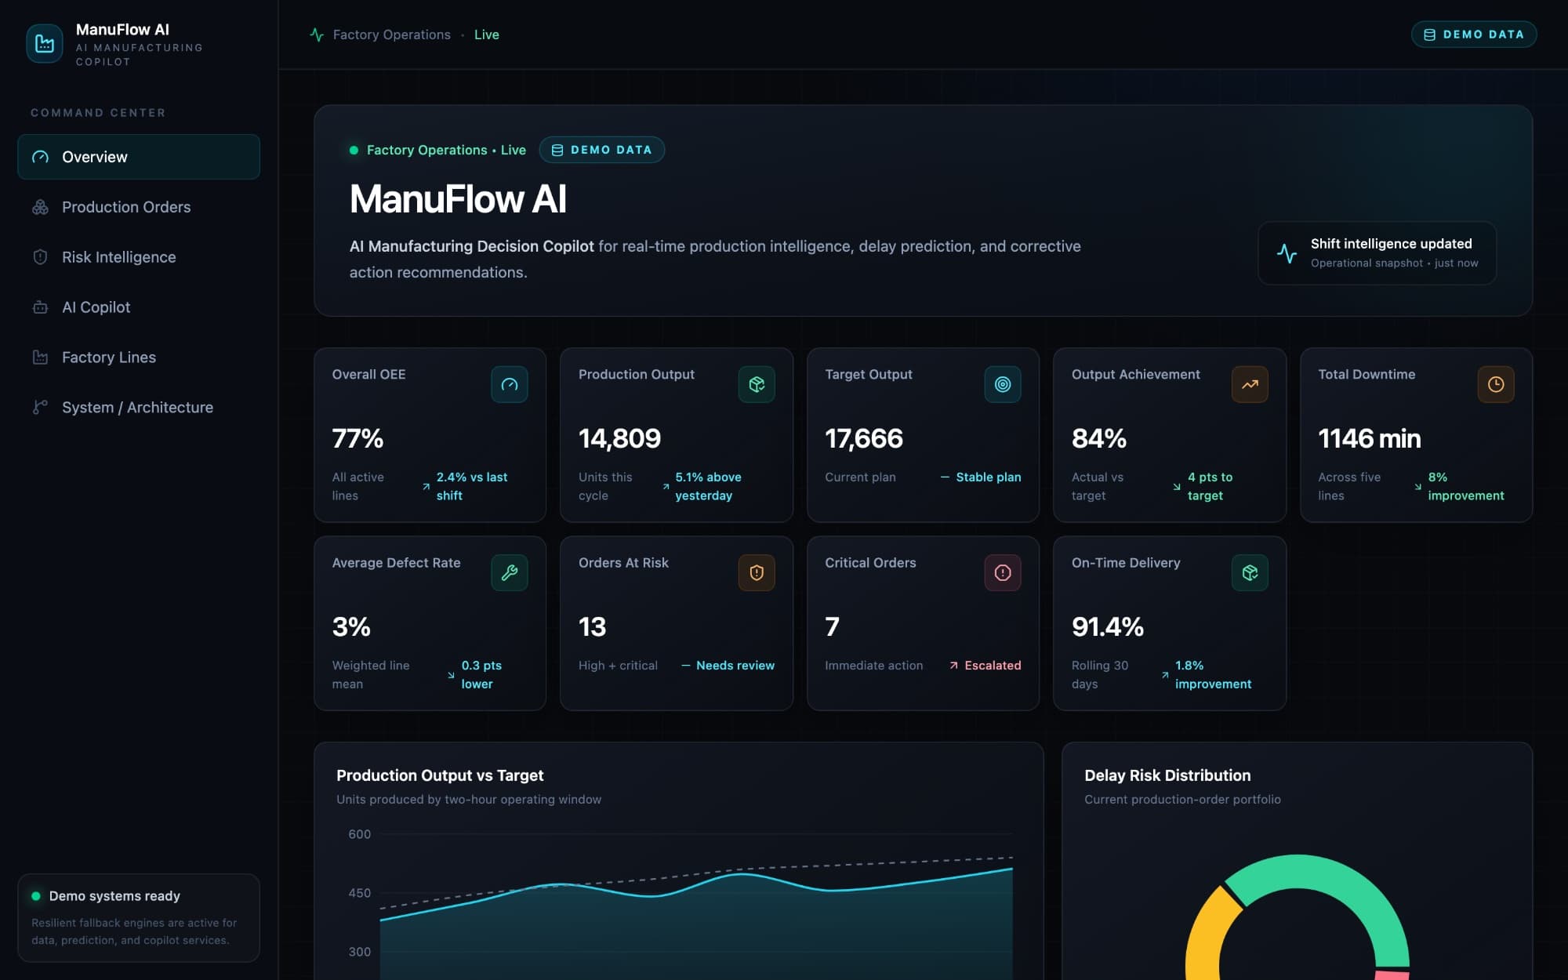Click the Stable plan label
This screenshot has height=980, width=1568.
tap(989, 477)
